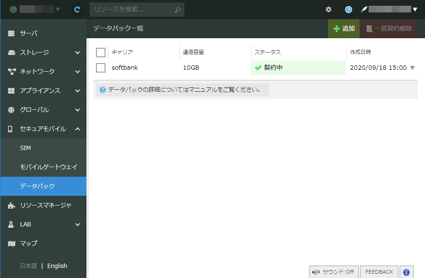The height and width of the screenshot is (278, 425).
Task: Click the speaker icon next to サウンド:Off
Action: [x=317, y=271]
